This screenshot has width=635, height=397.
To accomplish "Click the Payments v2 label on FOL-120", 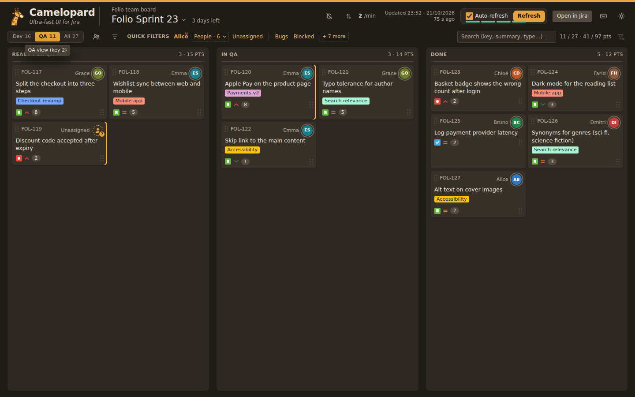I will [243, 93].
